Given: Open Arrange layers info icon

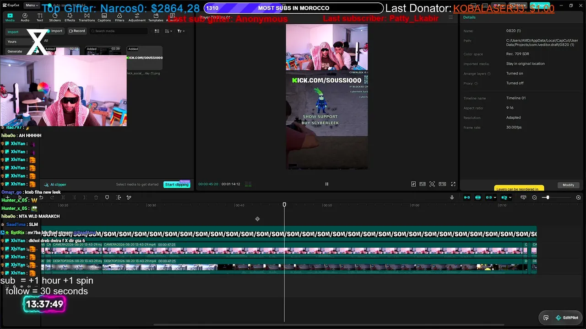Looking at the screenshot, I should tap(489, 74).
